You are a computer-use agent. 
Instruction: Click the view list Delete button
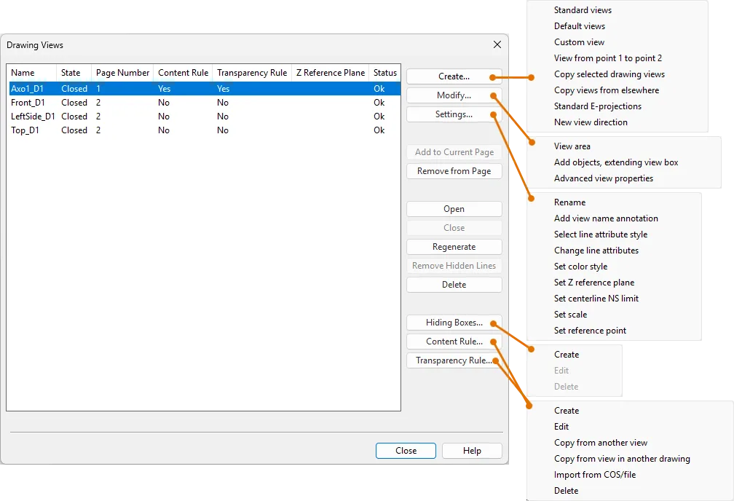pos(454,285)
